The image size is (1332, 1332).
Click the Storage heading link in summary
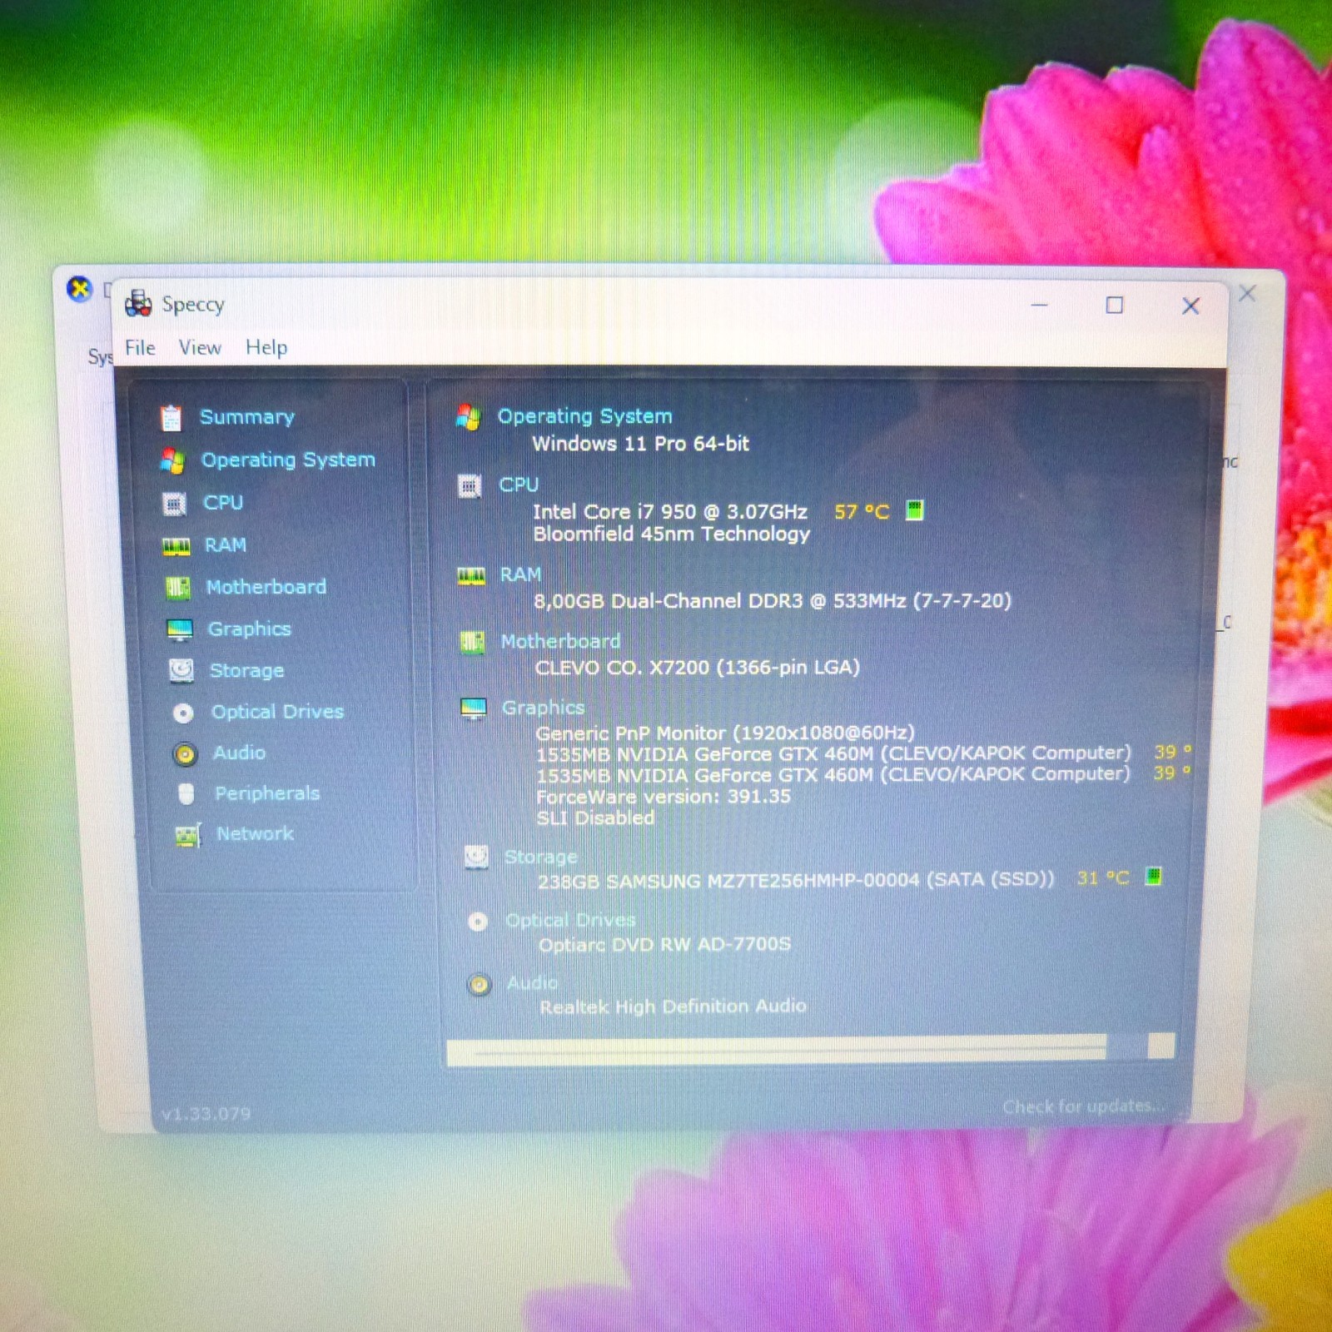(540, 857)
